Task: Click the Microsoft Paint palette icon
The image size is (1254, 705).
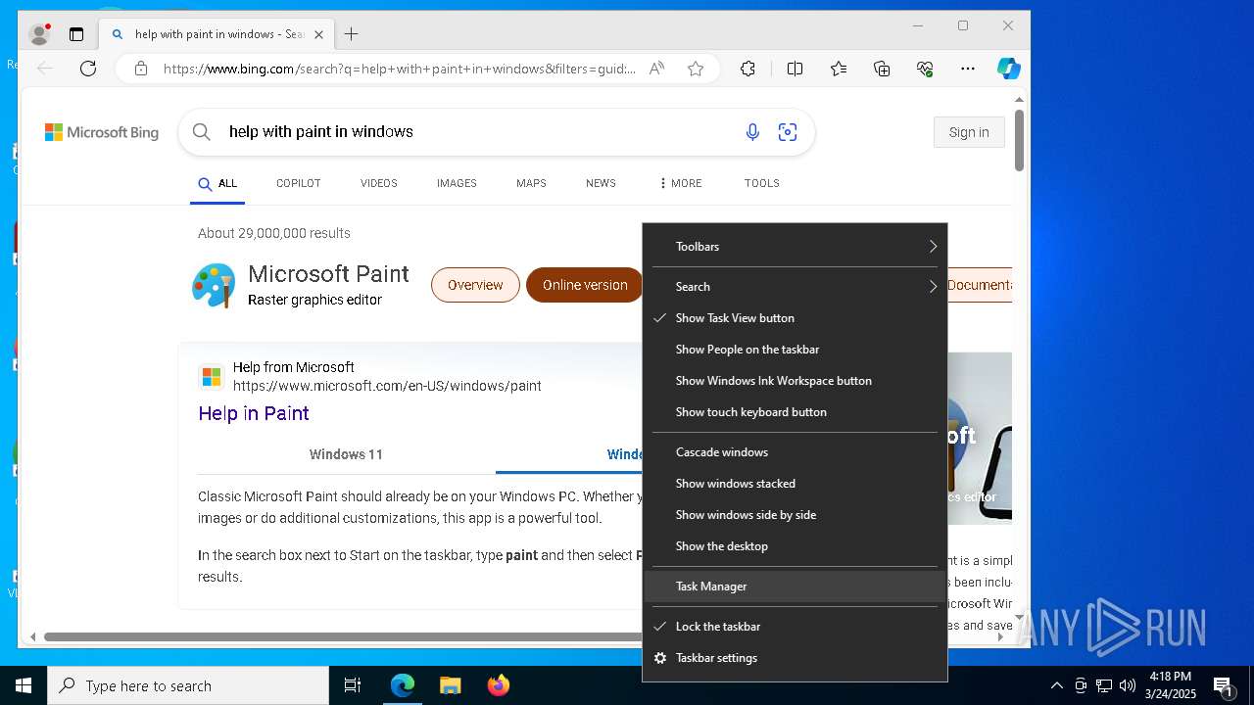Action: point(214,285)
